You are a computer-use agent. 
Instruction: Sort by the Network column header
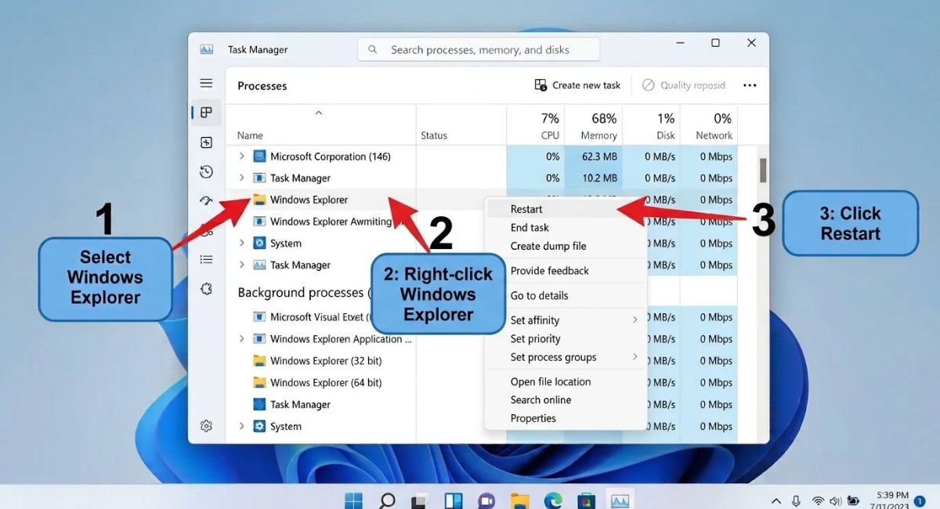[709, 125]
